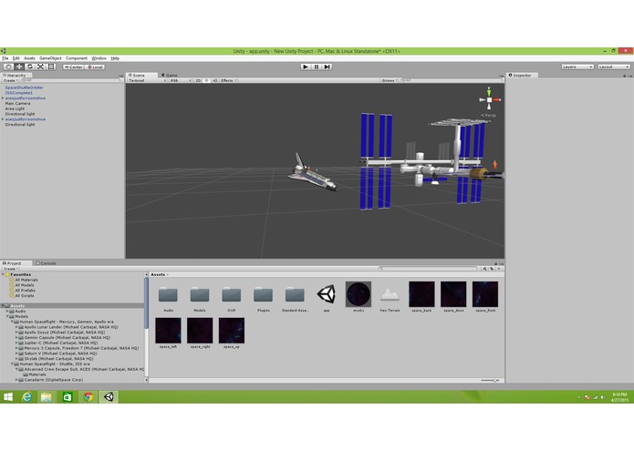Select the Models folder icon in Assets grid

(x=200, y=294)
